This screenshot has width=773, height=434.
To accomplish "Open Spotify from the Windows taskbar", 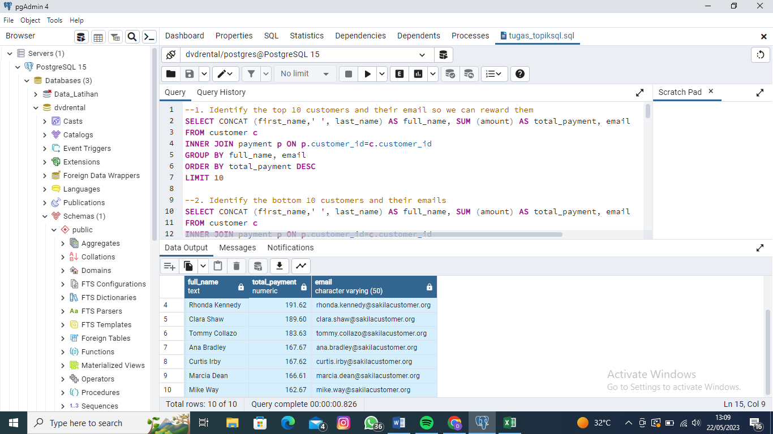I will 426,423.
